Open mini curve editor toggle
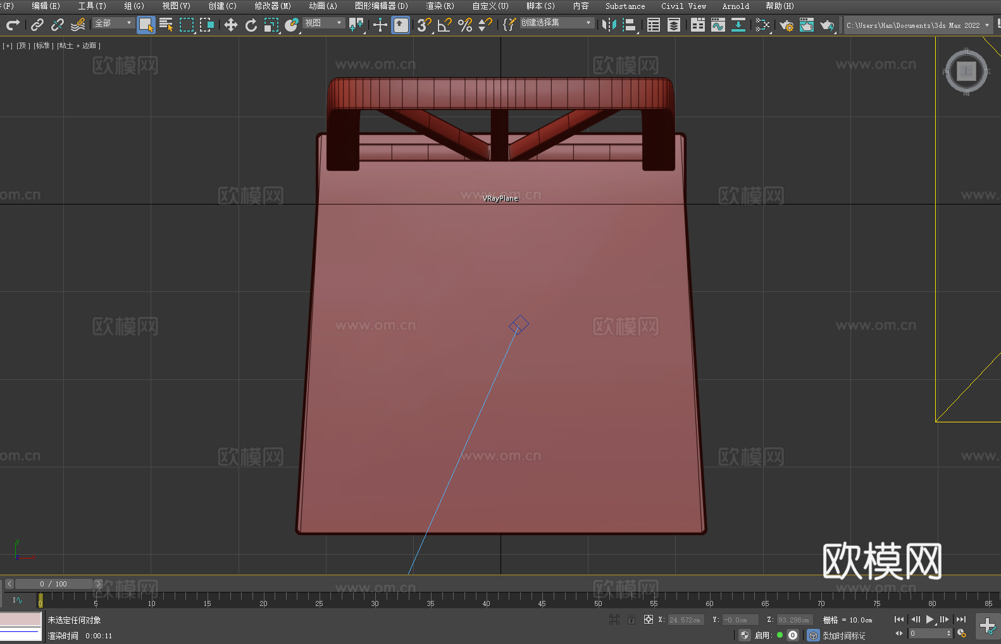 (18, 600)
